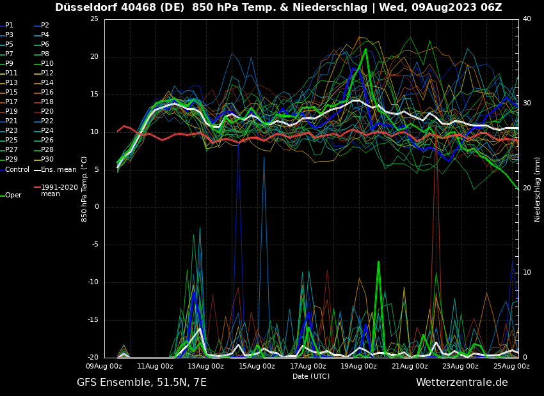Select the P10 legend label
The width and height of the screenshot is (544, 396).
point(47,64)
